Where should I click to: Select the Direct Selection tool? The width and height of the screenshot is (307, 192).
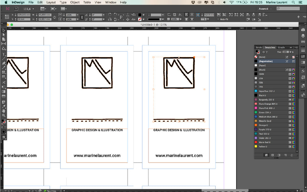pos(3,35)
